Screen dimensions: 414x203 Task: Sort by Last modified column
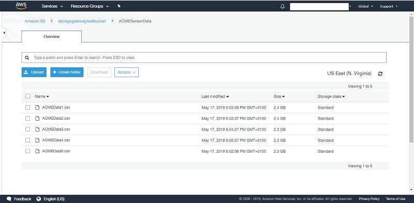click(215, 96)
